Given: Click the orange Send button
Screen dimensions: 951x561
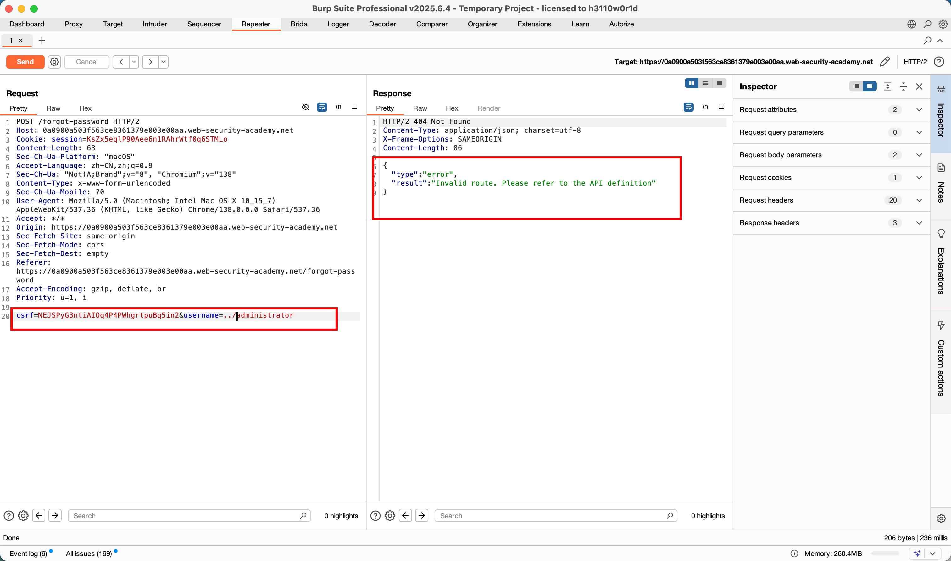Looking at the screenshot, I should (25, 62).
